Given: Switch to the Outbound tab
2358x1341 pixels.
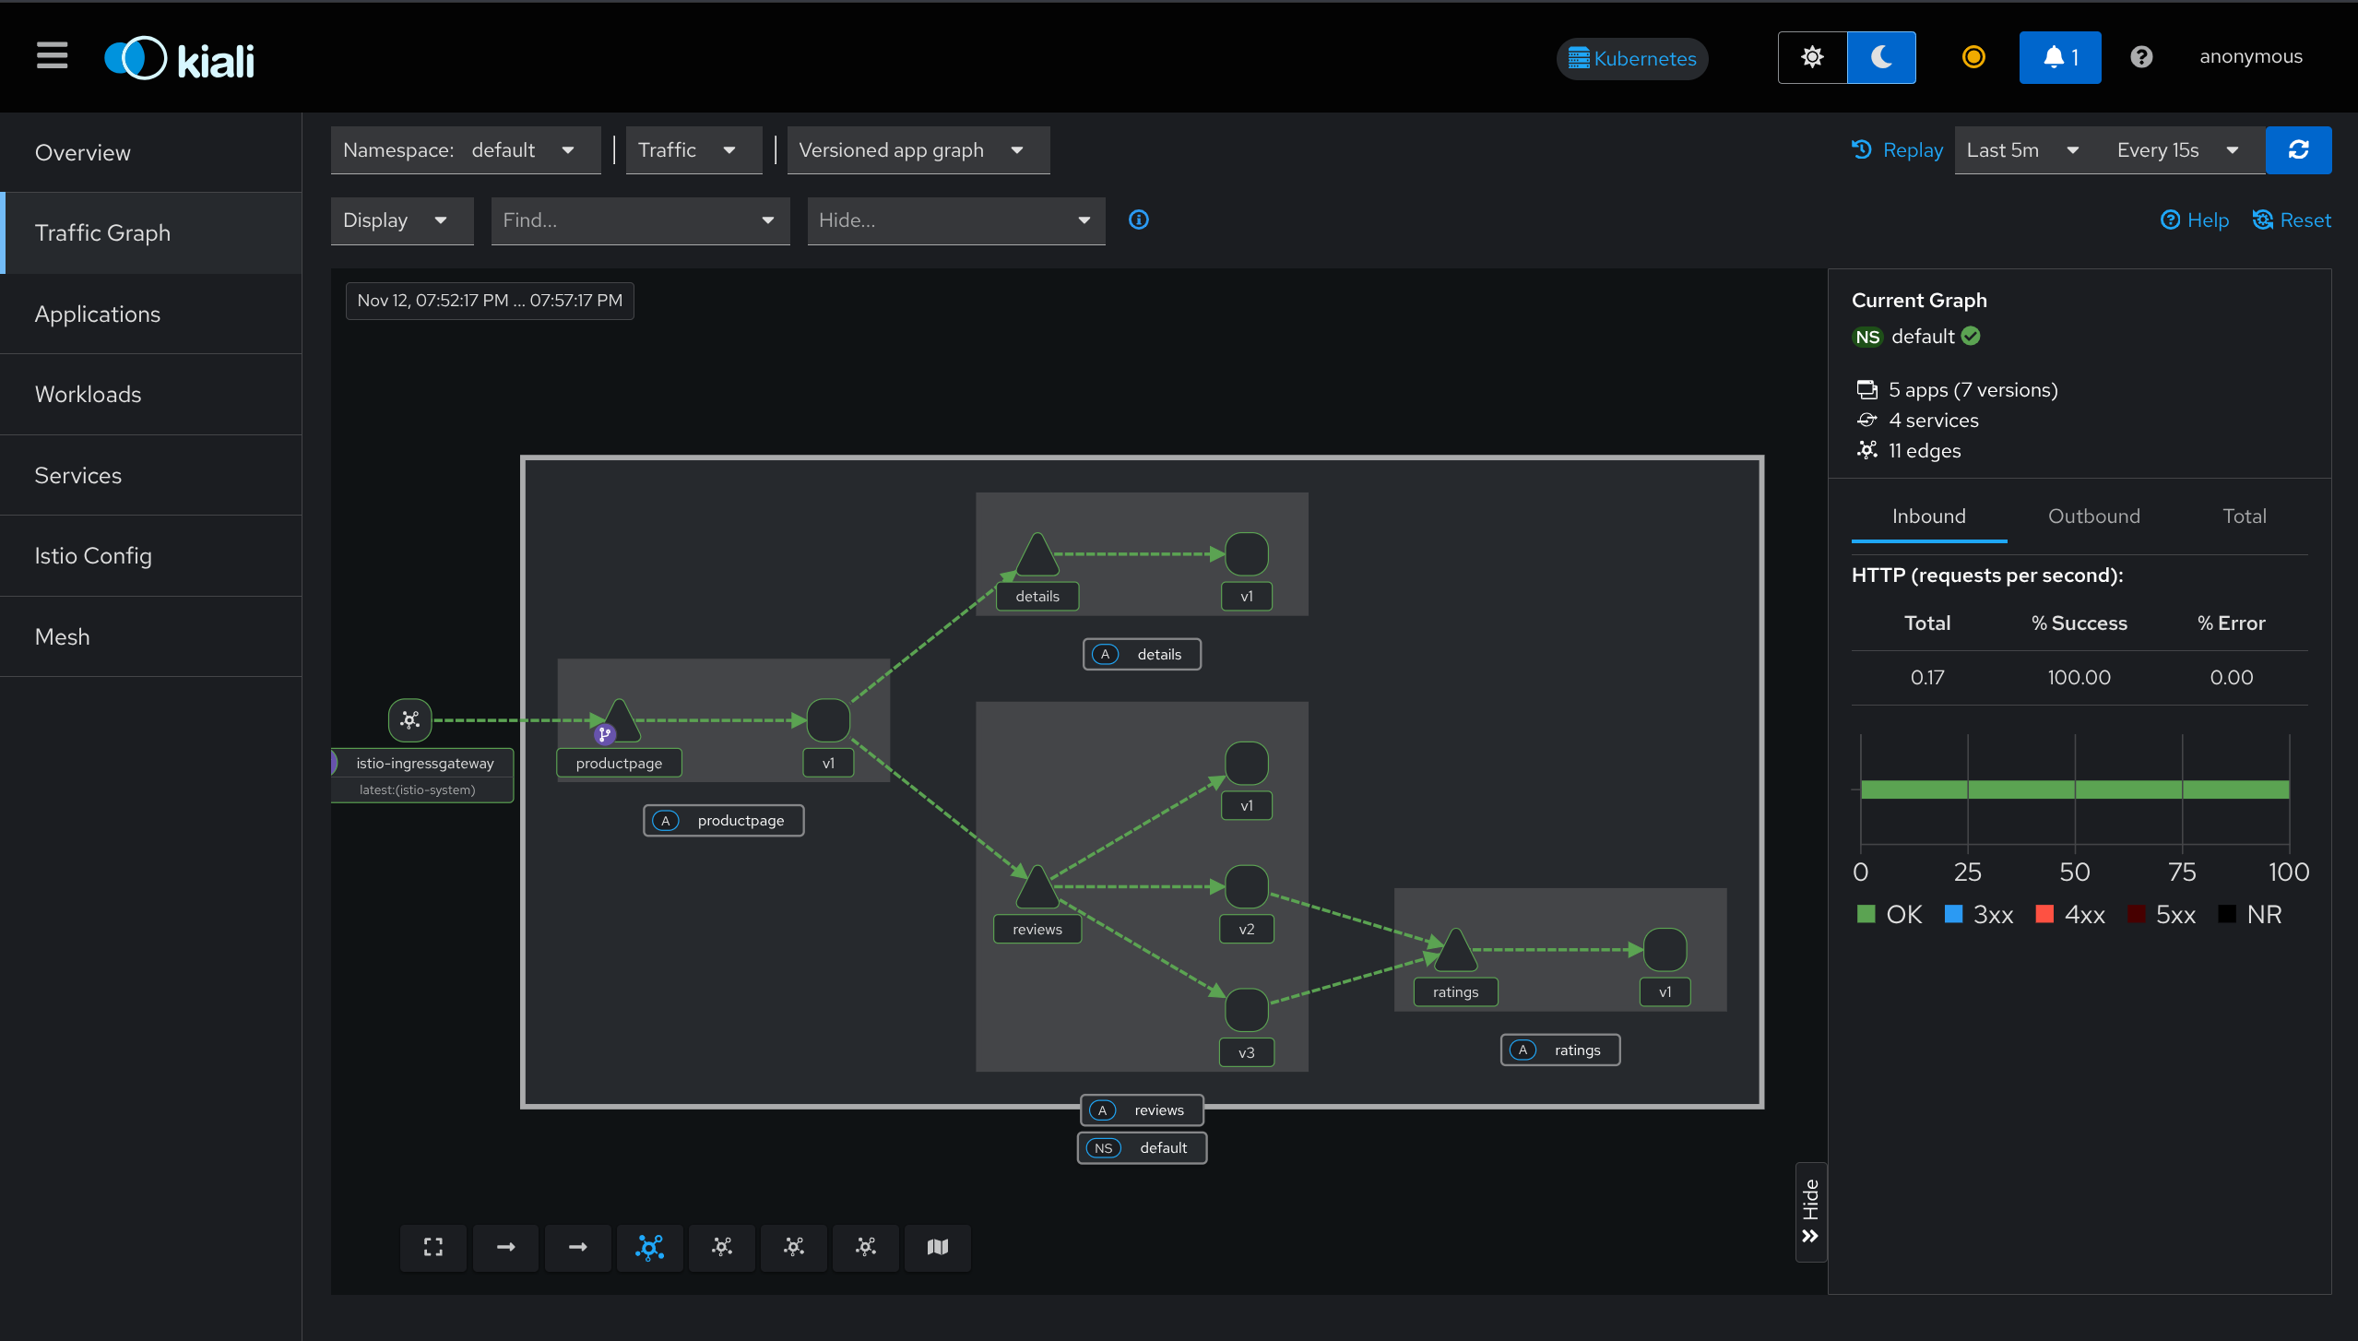Looking at the screenshot, I should tap(2093, 516).
